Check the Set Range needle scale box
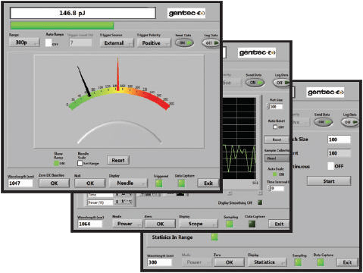 [80, 163]
